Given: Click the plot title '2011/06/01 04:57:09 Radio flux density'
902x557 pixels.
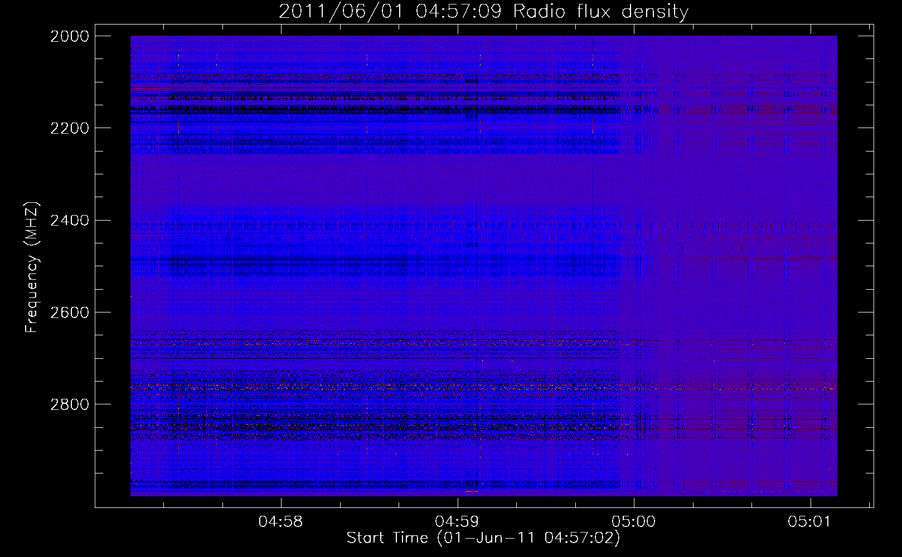Looking at the screenshot, I should coord(483,12).
